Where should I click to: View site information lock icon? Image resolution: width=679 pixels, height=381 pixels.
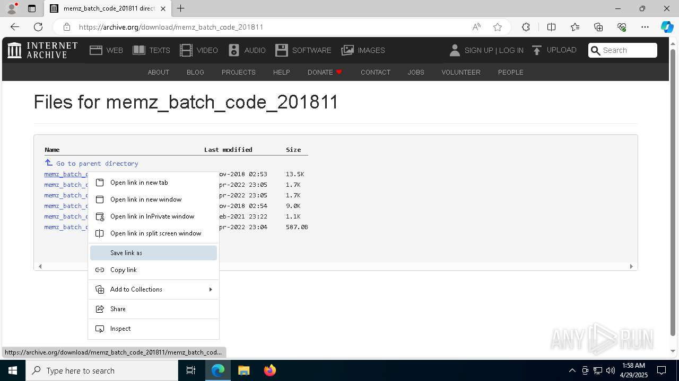click(66, 27)
